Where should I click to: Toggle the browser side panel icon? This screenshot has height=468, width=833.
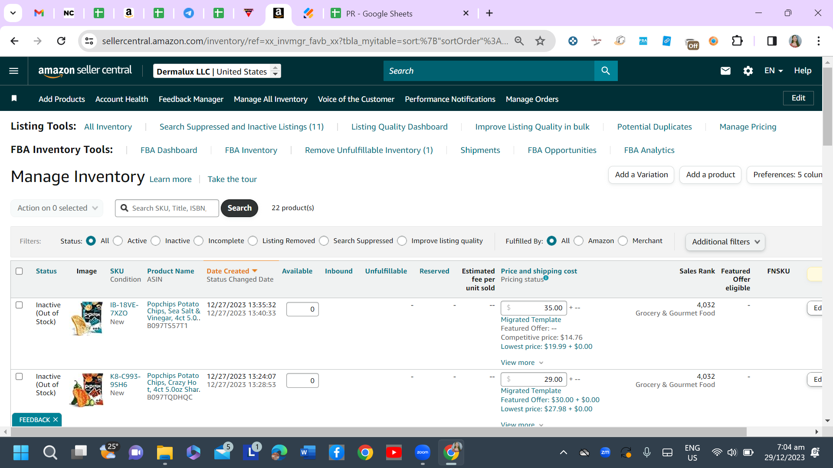pos(772,41)
